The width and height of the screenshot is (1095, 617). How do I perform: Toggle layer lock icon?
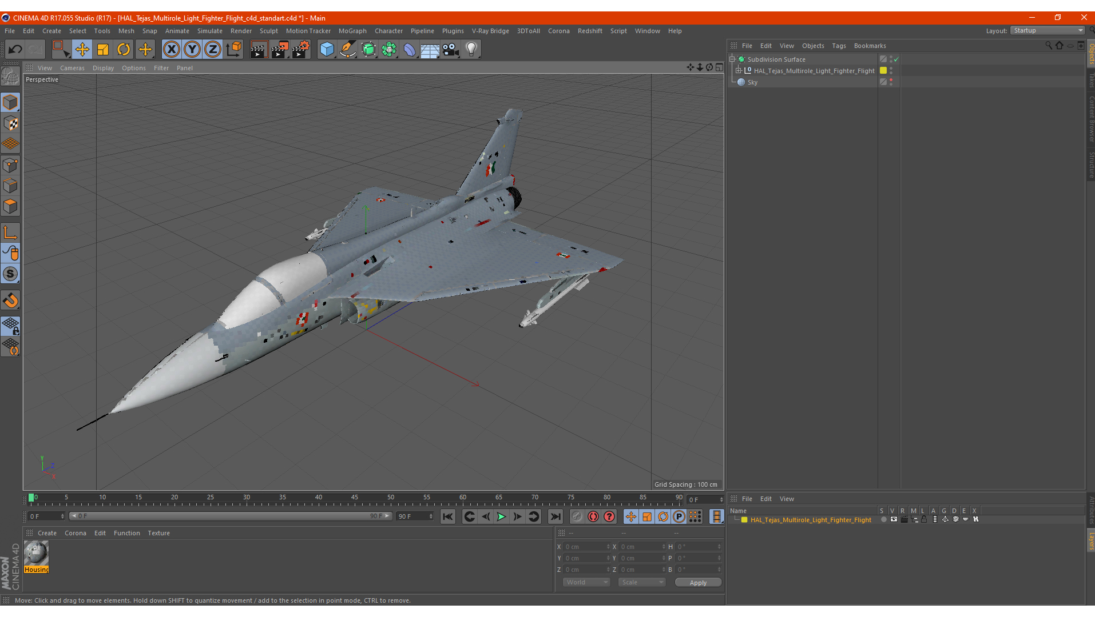coord(924,519)
